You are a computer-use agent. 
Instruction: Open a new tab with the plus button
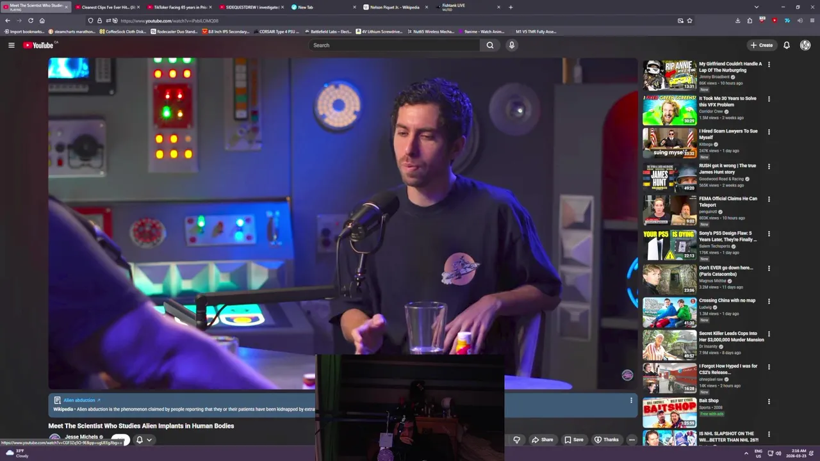(x=511, y=7)
